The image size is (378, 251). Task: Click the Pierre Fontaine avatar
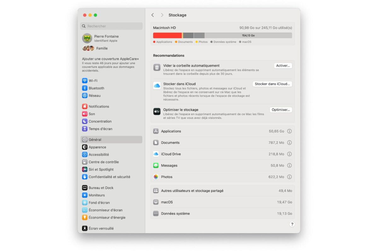pyautogui.click(x=87, y=38)
